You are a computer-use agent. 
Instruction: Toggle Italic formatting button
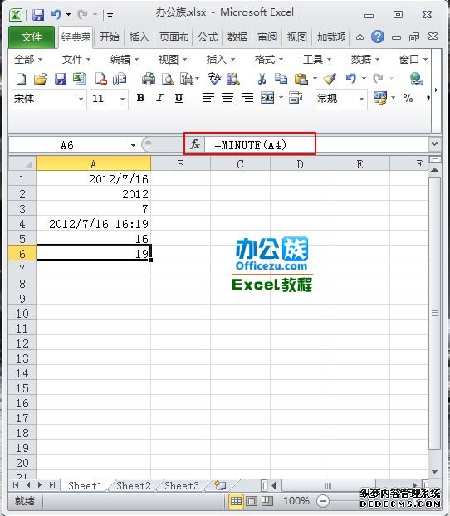160,98
